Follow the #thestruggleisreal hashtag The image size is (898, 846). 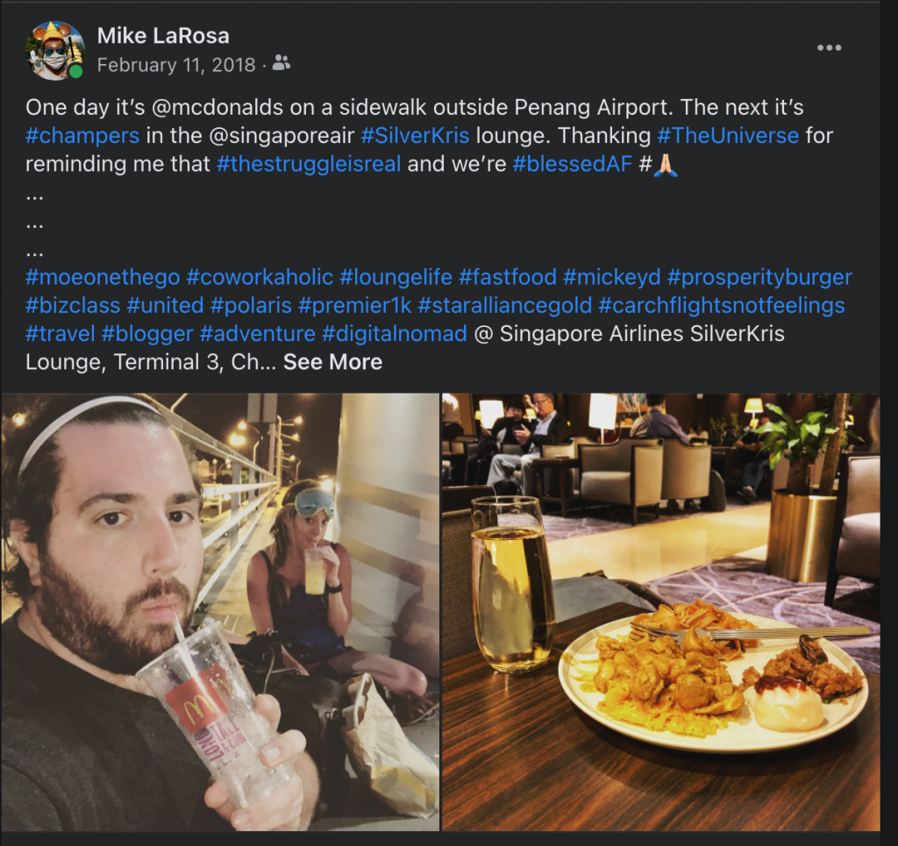(x=309, y=164)
